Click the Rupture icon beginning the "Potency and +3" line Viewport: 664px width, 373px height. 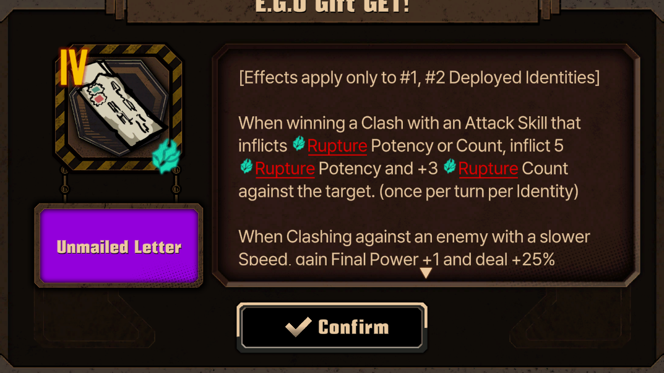[x=246, y=166]
